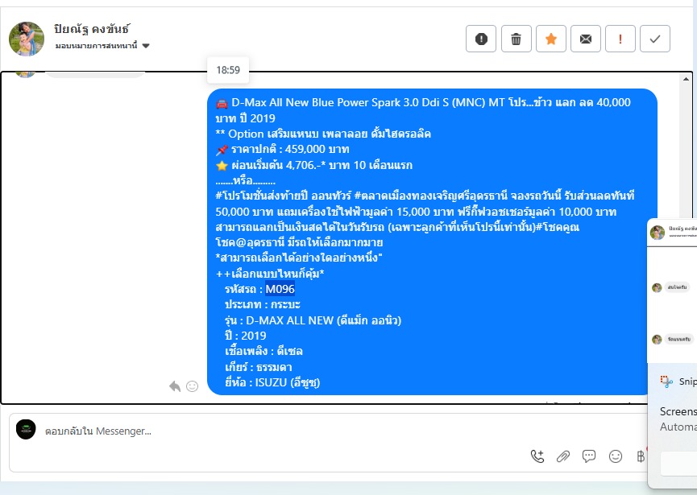The image size is (697, 495).
Task: Open saved replies speech bubble icon
Action: tap(589, 456)
